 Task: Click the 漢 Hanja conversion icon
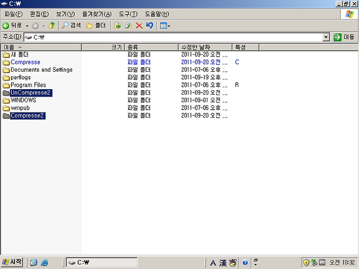[223, 263]
